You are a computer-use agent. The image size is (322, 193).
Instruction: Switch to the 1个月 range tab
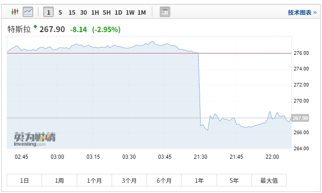pos(94,181)
